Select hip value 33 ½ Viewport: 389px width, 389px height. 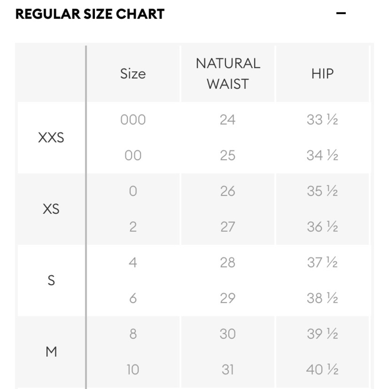[322, 119]
